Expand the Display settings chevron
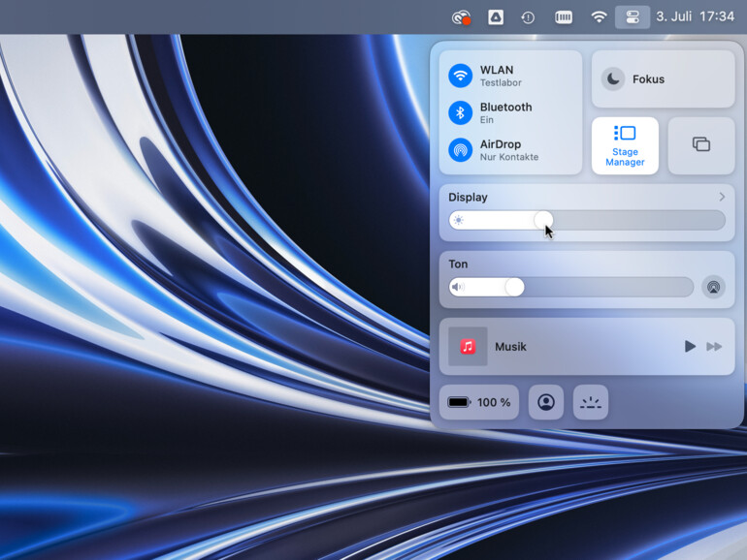 [722, 197]
